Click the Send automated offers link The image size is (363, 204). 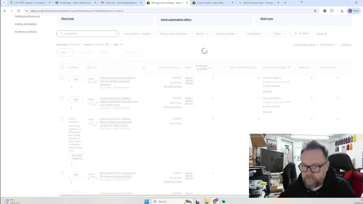click(176, 20)
